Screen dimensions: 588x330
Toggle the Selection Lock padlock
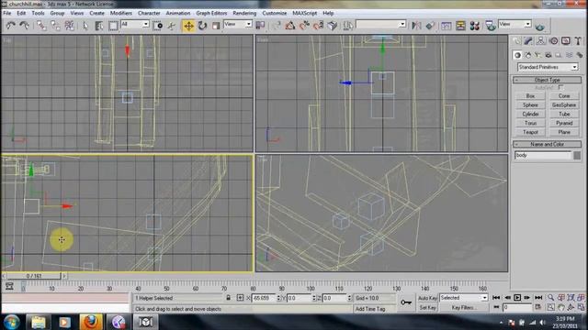coord(229,298)
